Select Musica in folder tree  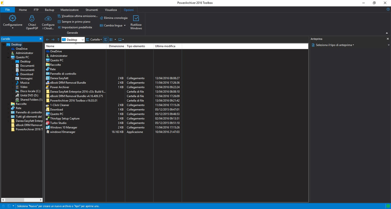25,83
